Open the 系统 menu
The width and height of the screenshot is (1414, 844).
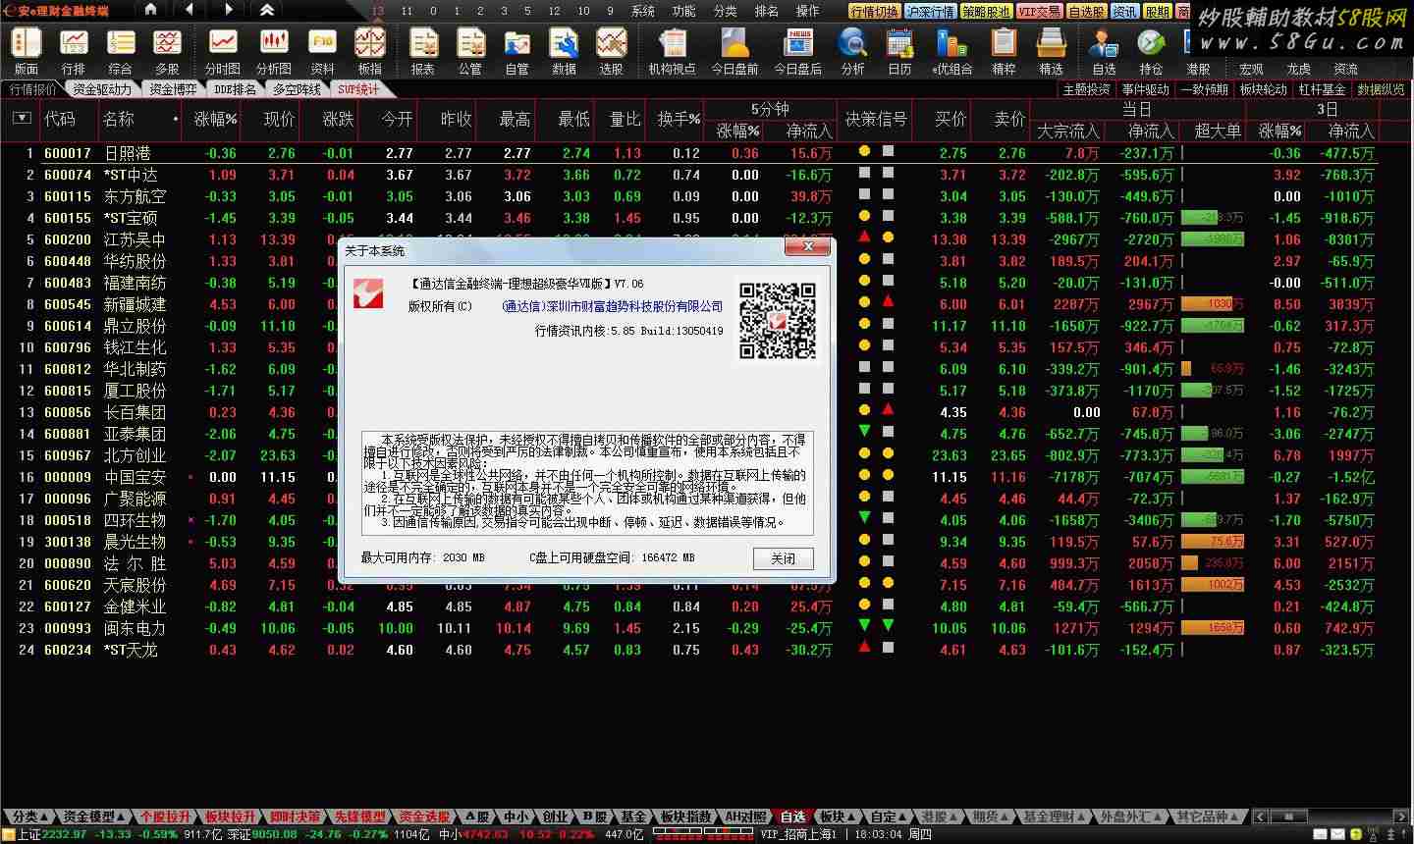tap(643, 11)
